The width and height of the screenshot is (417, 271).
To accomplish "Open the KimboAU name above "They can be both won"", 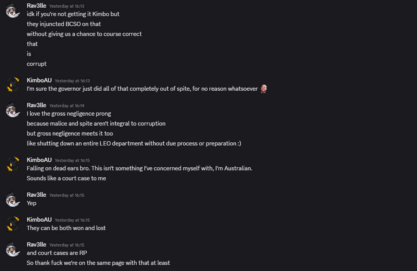I will [39, 220].
